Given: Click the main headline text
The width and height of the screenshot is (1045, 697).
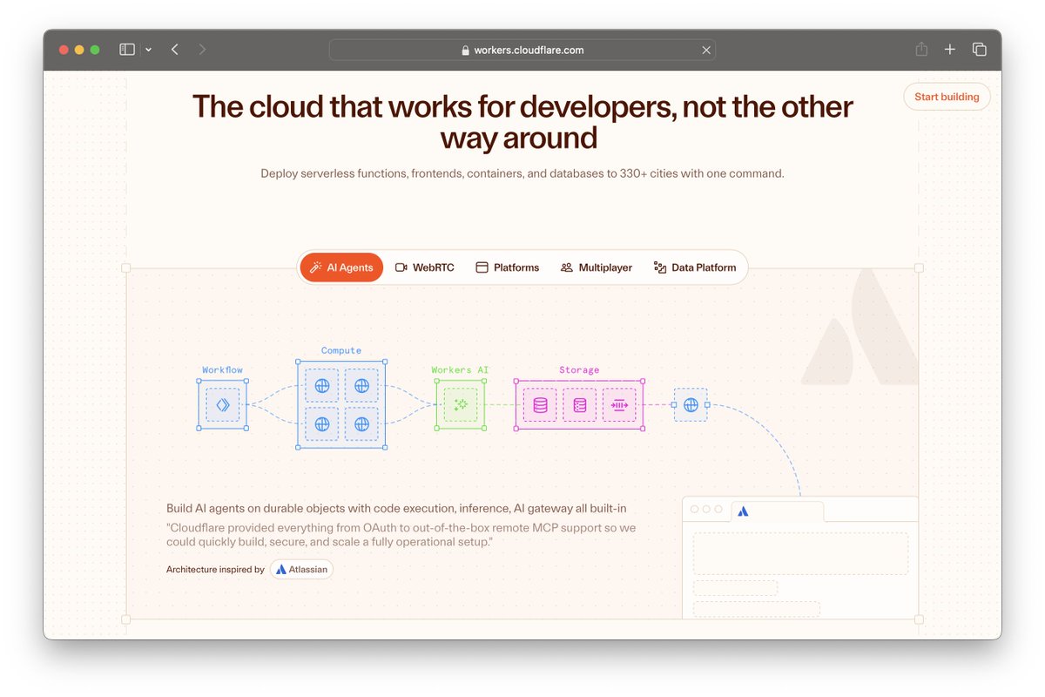Looking at the screenshot, I should [x=522, y=122].
